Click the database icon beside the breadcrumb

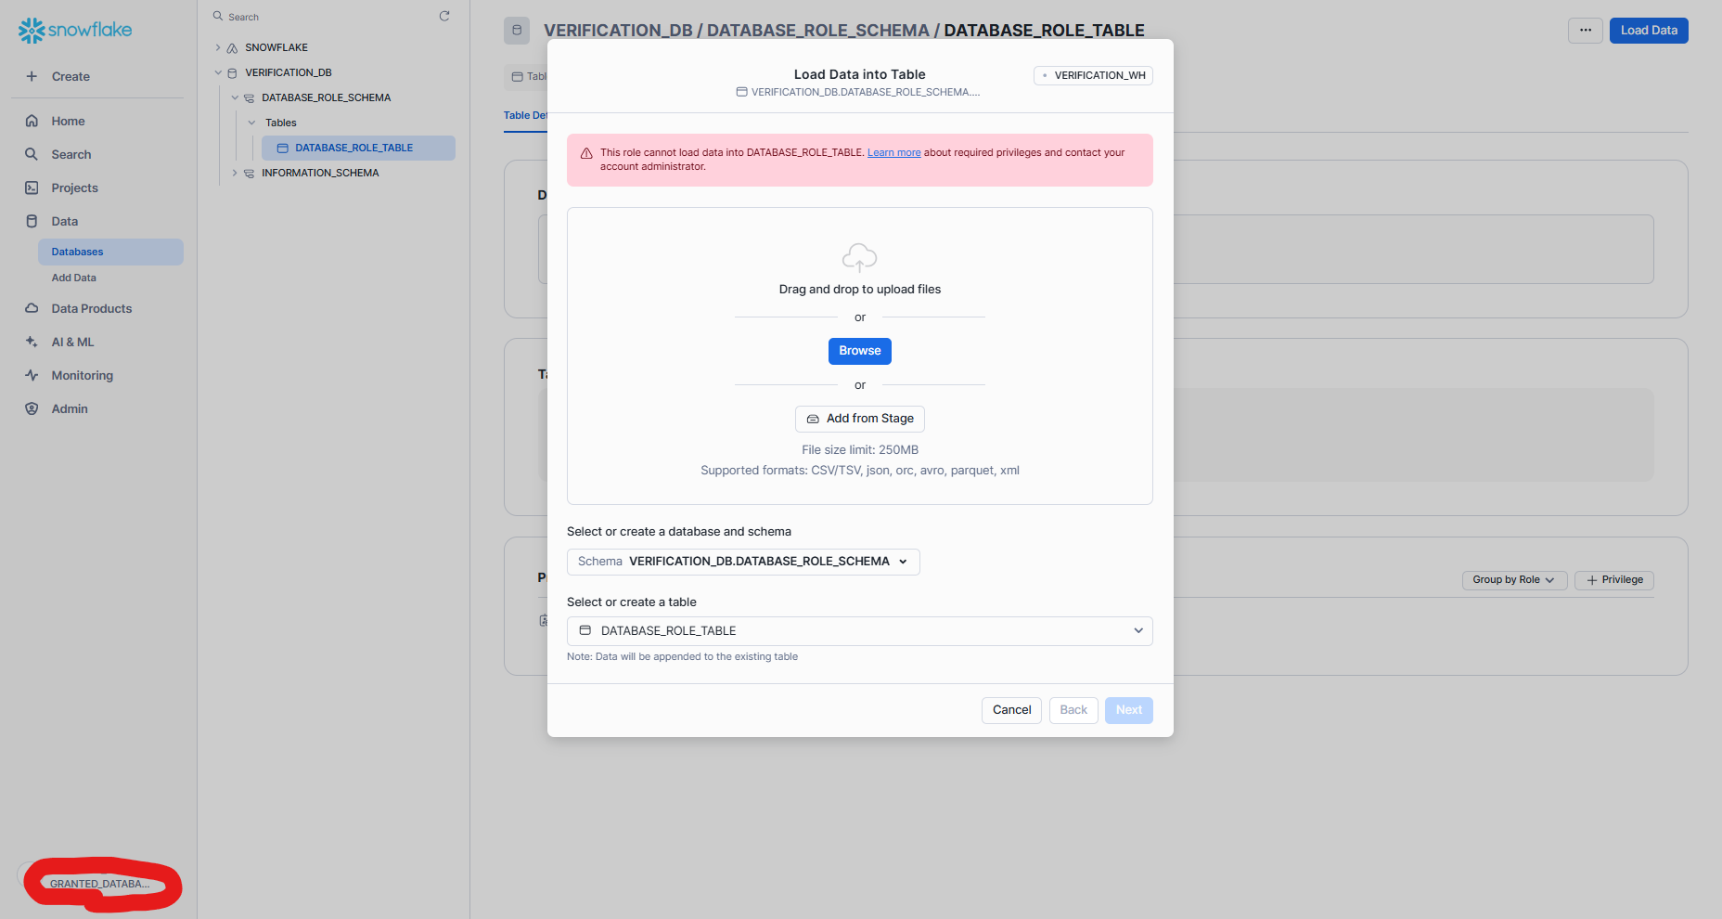(517, 31)
